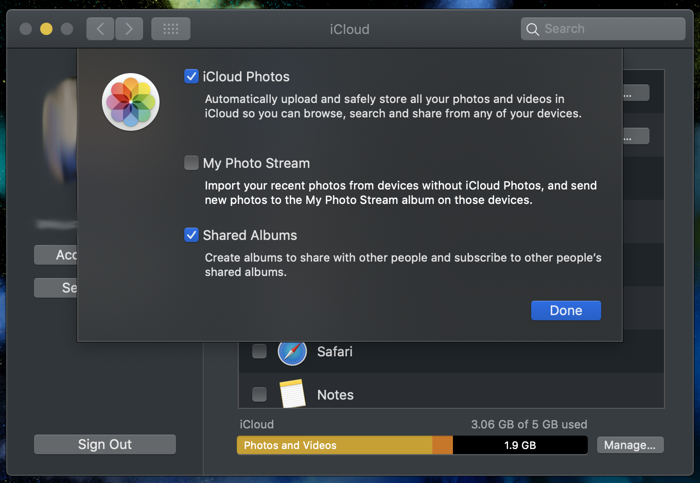Click the Photos app icon in the dialog
Image resolution: width=700 pixels, height=483 pixels.
(x=131, y=102)
